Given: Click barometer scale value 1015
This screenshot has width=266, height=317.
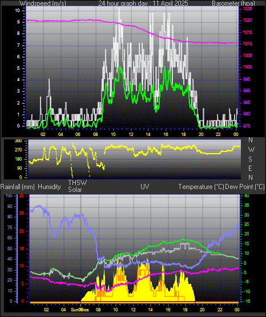Looking at the screenshot, I should point(247,32).
